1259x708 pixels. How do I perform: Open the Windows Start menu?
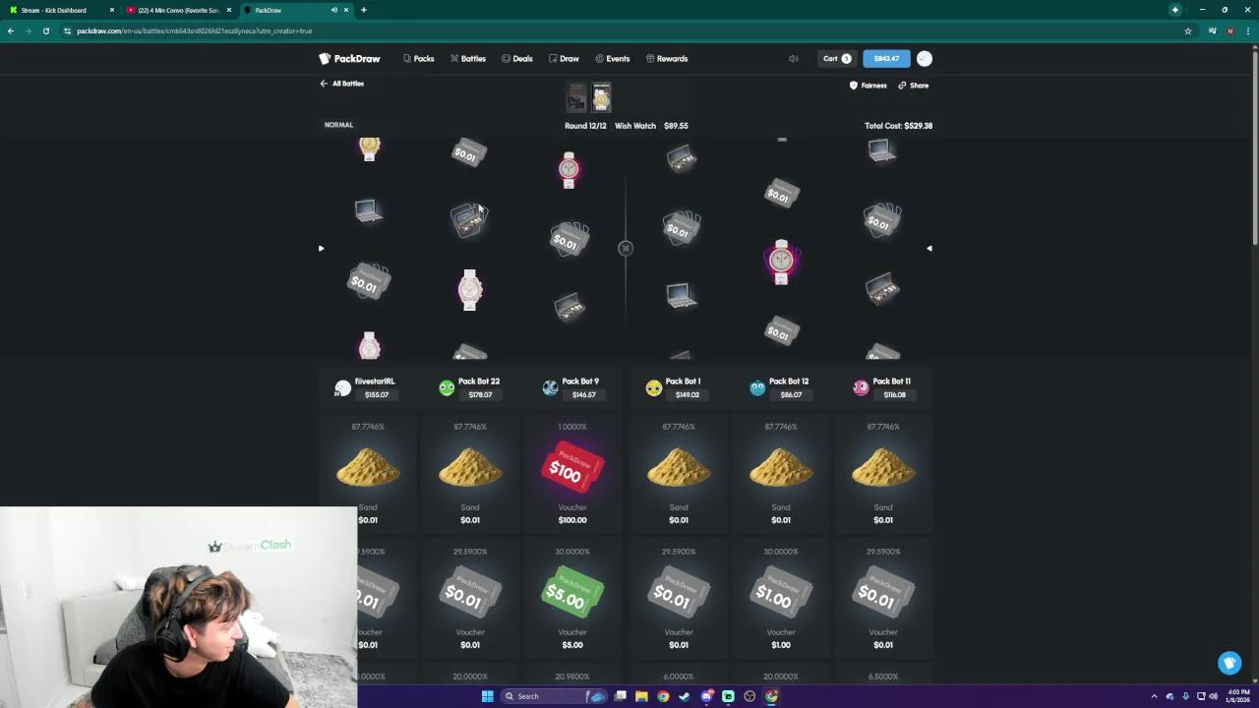[x=487, y=696]
